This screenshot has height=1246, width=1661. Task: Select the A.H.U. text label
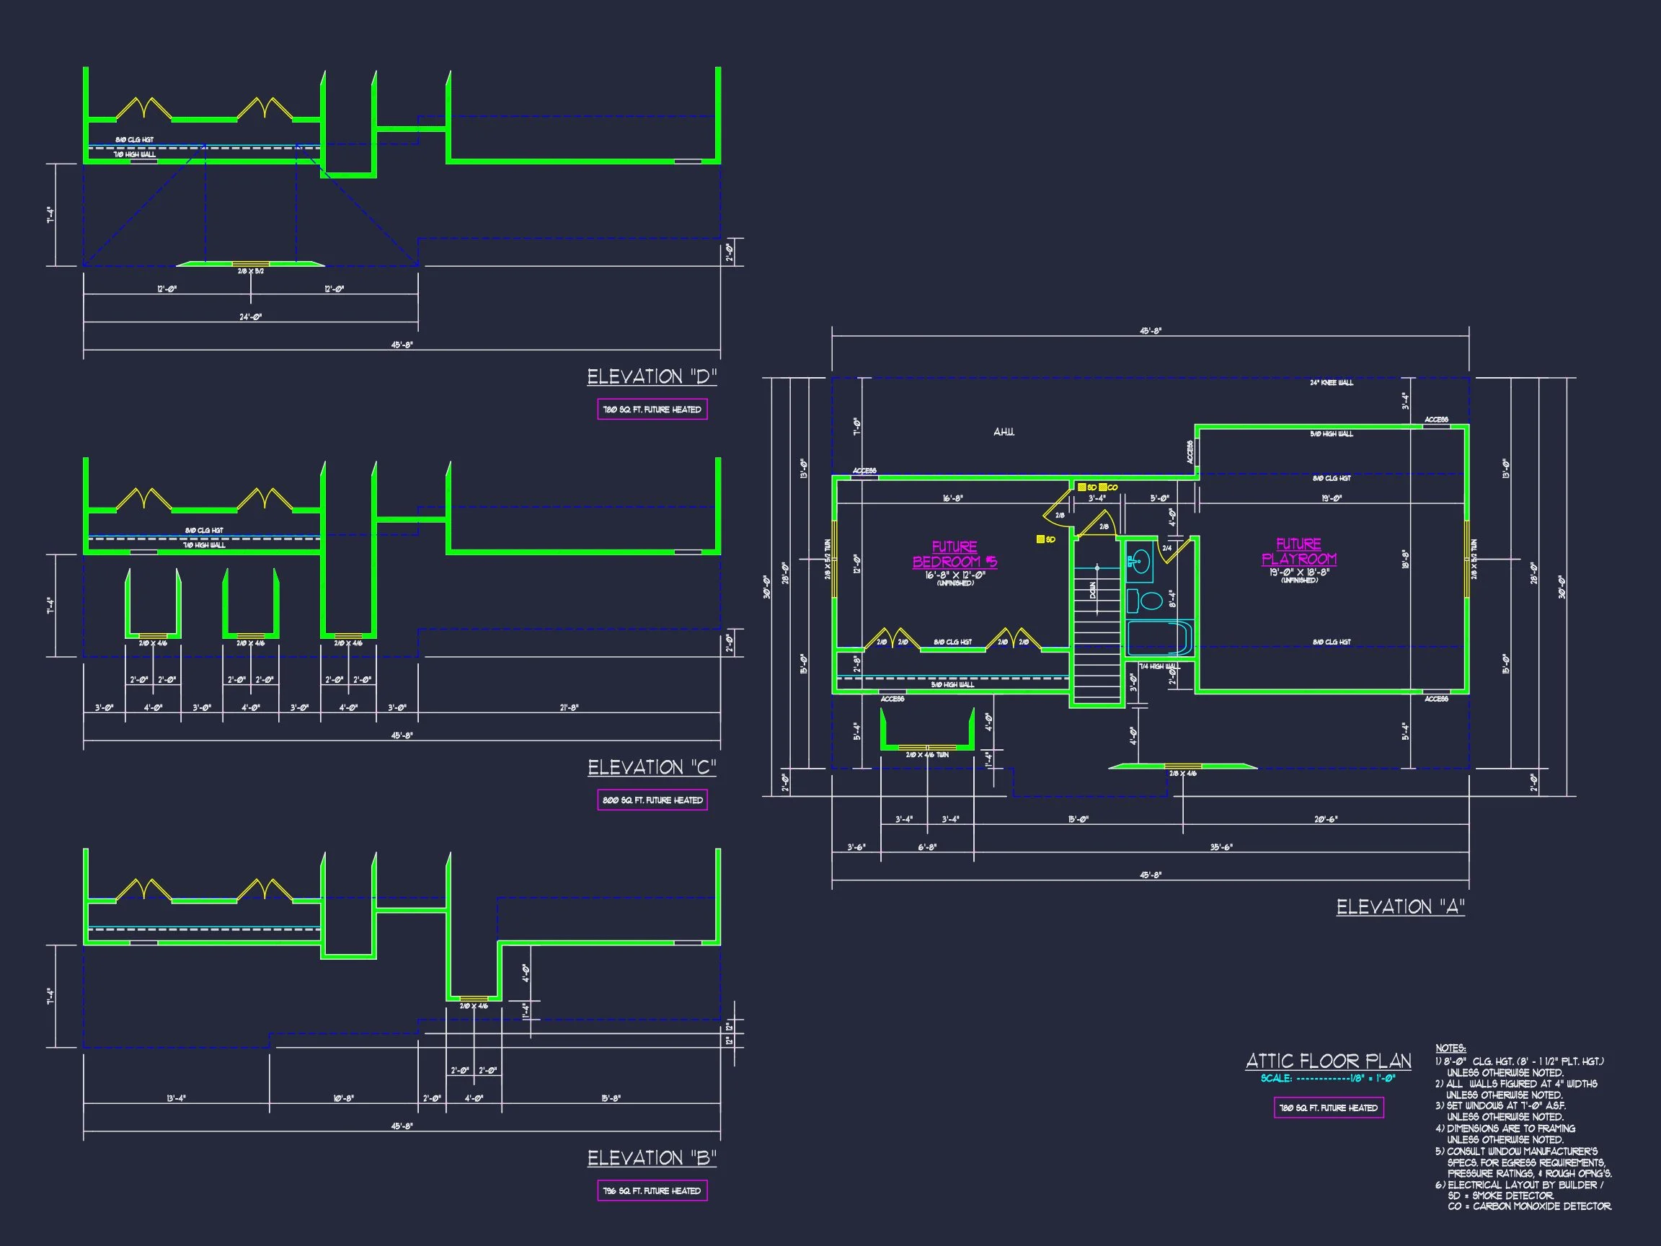pos(1004,433)
